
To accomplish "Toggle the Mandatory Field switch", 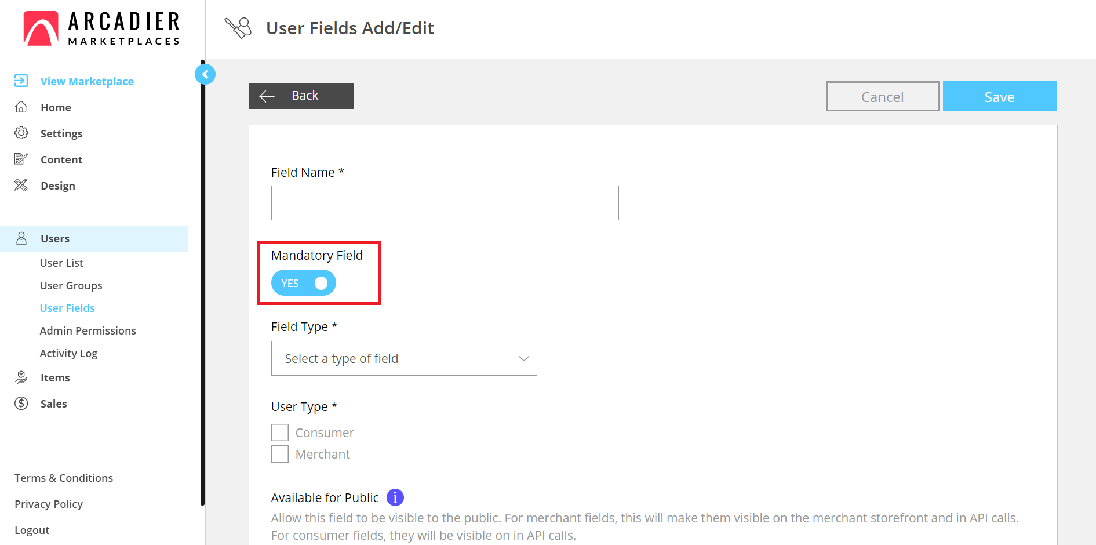I will 304,283.
